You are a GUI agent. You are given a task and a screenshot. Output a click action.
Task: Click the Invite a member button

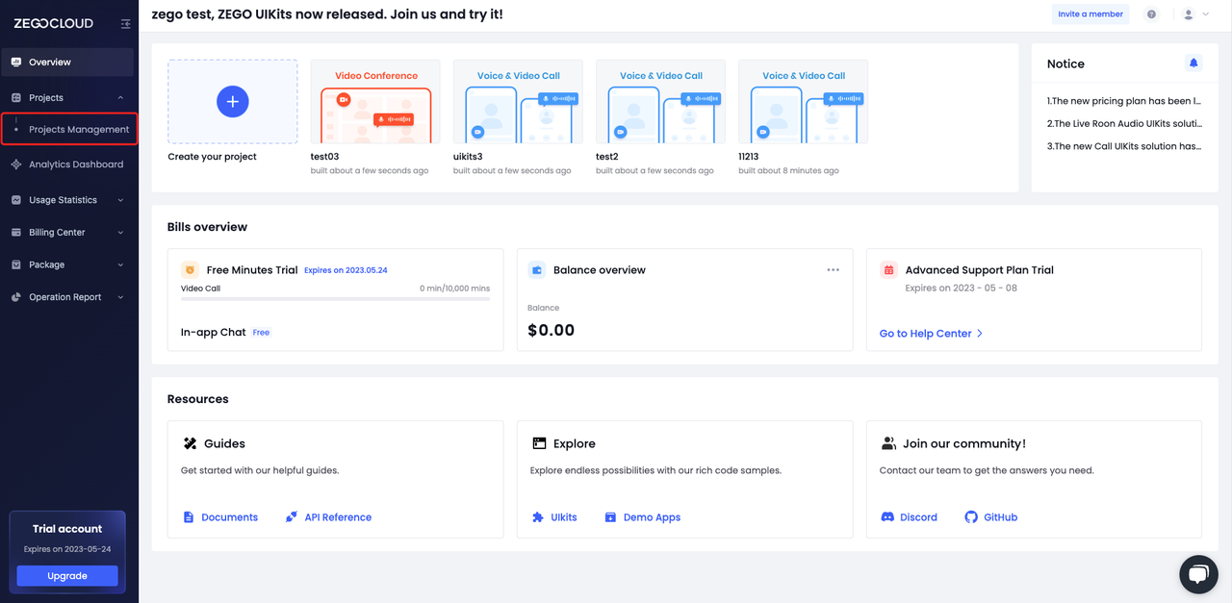pos(1091,14)
